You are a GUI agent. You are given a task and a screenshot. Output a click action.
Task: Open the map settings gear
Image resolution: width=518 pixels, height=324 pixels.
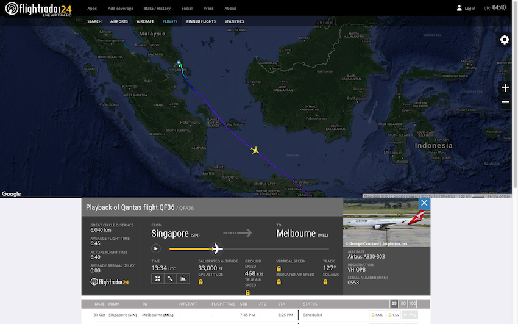point(505,40)
